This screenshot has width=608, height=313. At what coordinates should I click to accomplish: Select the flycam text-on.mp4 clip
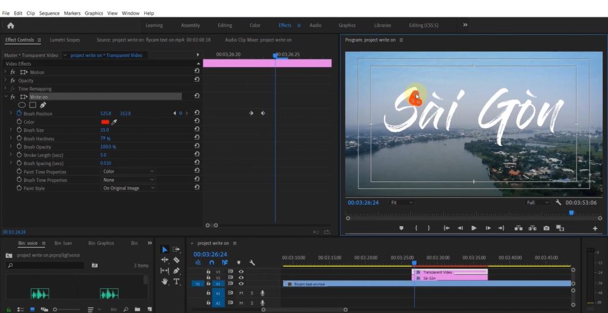(x=426, y=284)
